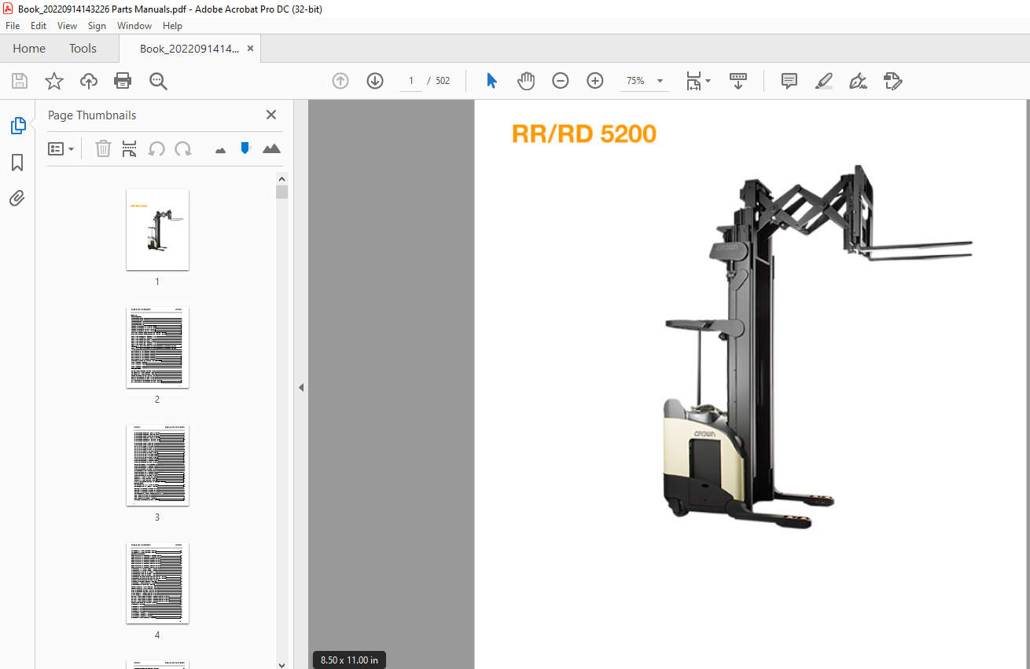Enlarge thumbnails with large mountain icon

coord(271,148)
